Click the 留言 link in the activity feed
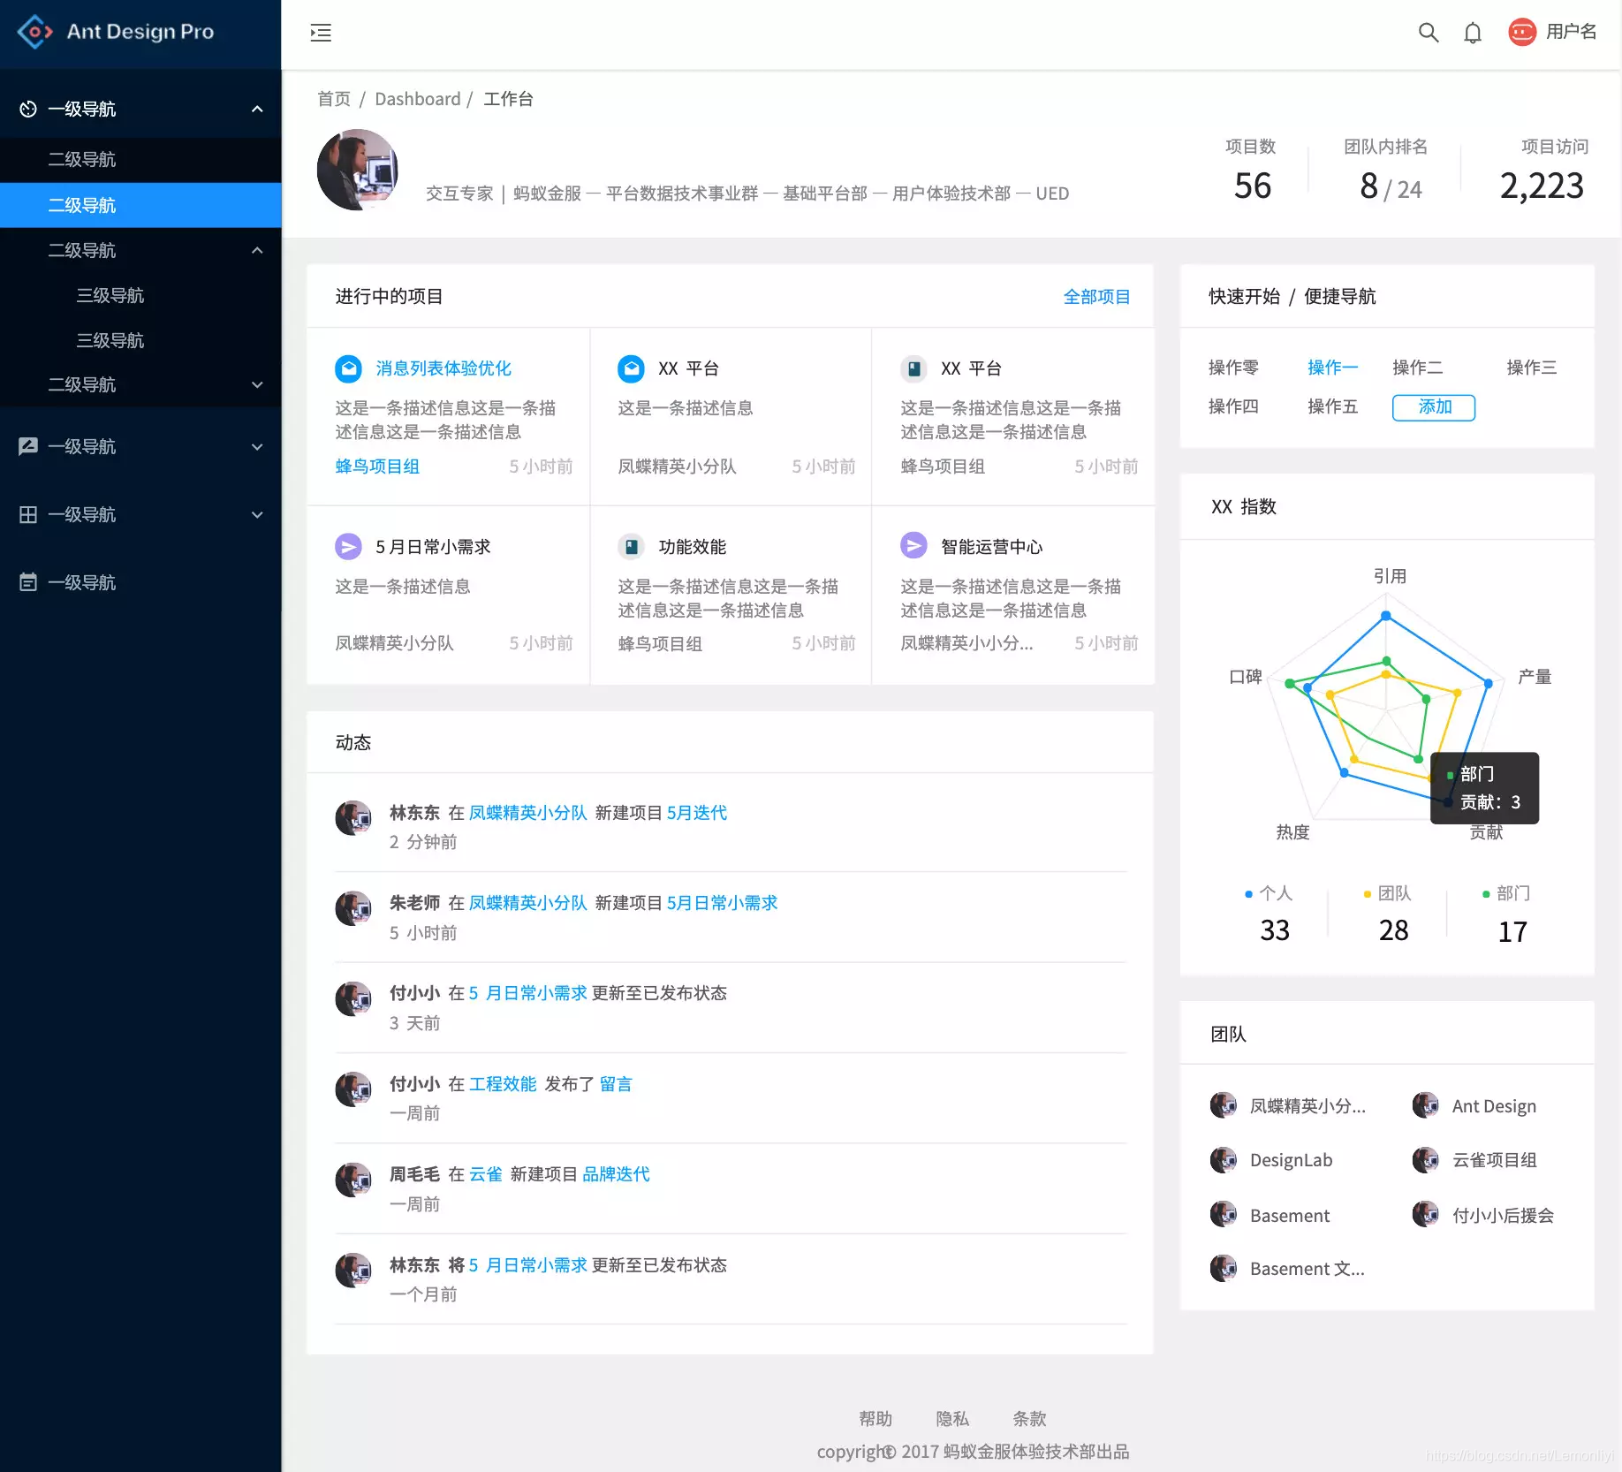 pos(616,1084)
